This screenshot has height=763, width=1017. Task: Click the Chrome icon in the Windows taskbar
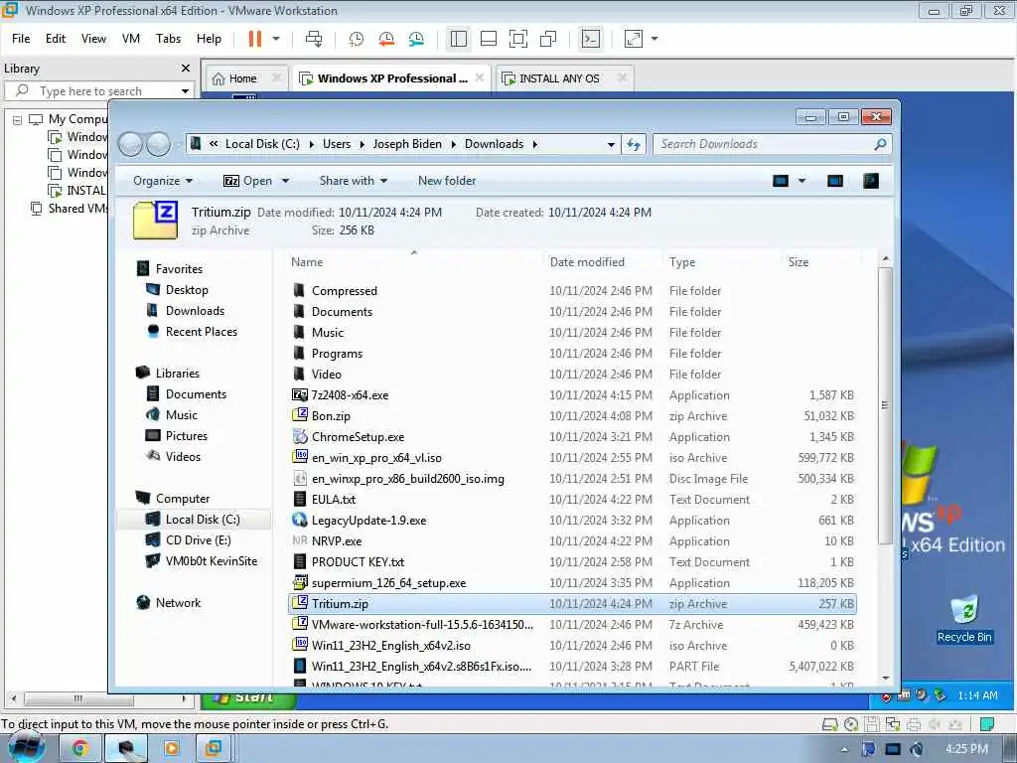point(80,749)
